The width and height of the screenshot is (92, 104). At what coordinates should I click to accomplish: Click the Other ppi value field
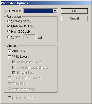point(30,37)
